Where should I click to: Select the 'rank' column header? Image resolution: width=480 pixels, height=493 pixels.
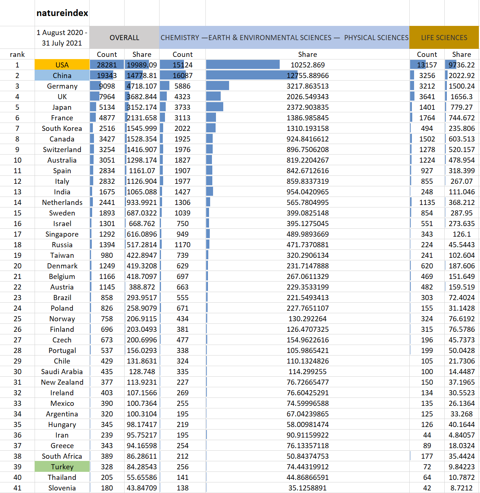pos(17,54)
